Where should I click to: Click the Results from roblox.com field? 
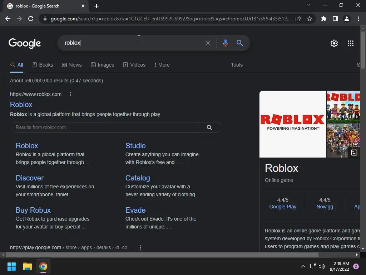click(106, 127)
